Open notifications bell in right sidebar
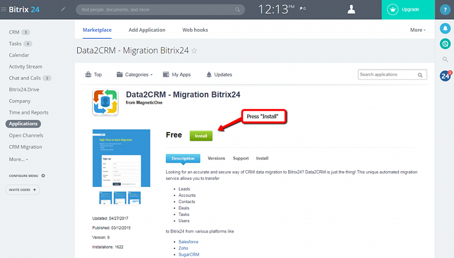The image size is (454, 258). point(445,28)
